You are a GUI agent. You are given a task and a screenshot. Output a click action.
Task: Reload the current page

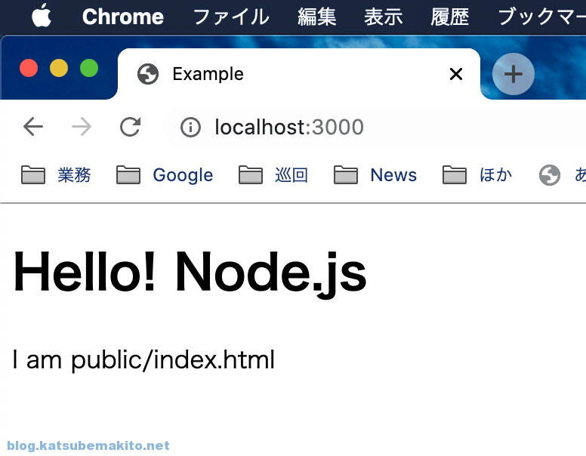130,127
